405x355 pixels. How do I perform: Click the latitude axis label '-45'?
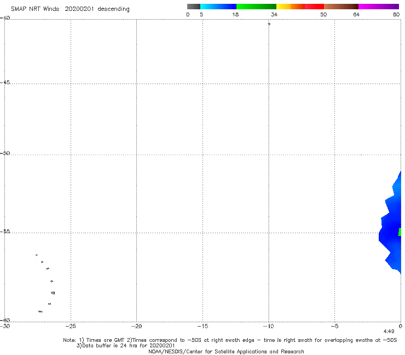coord(5,82)
